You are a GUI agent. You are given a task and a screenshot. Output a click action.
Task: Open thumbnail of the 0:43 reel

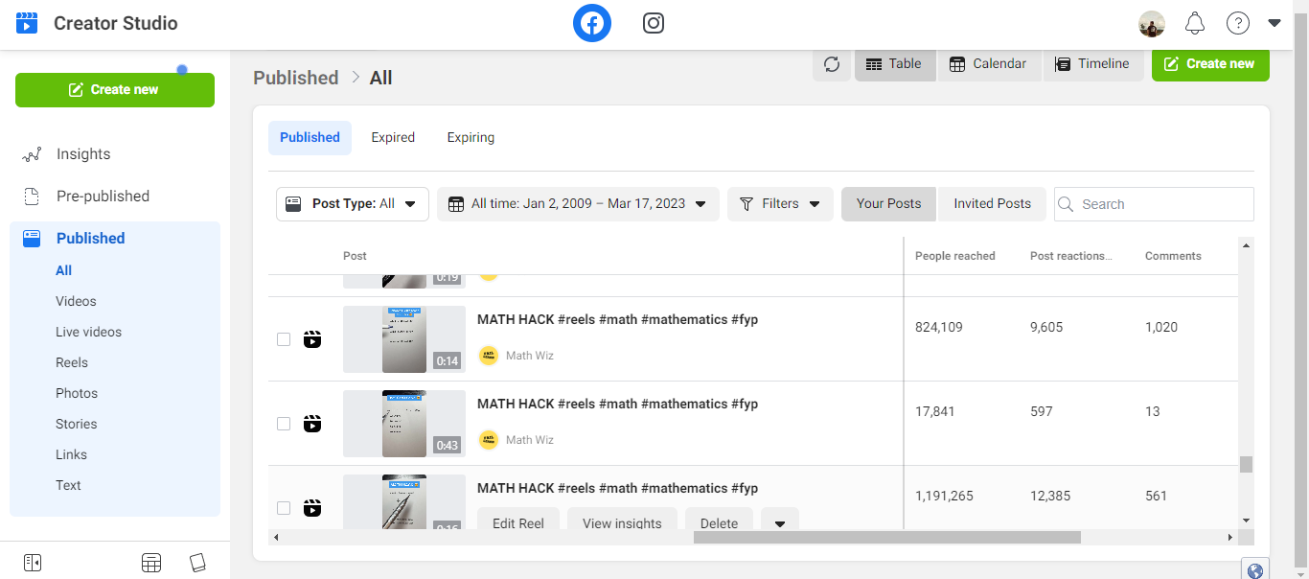point(404,424)
